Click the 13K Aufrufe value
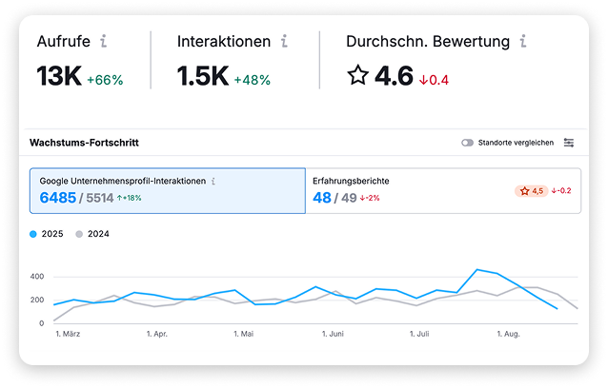This screenshot has height=388, width=608. [59, 77]
